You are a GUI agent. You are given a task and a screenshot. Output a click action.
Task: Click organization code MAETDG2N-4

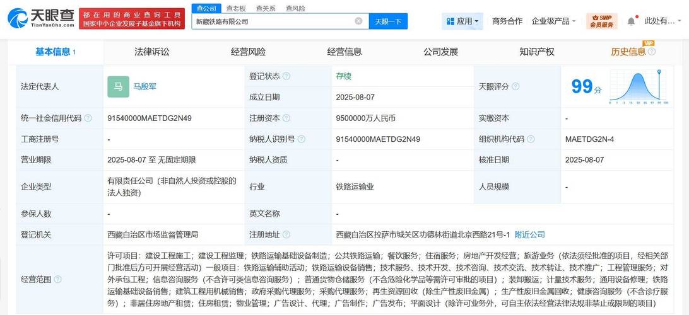(x=590, y=139)
